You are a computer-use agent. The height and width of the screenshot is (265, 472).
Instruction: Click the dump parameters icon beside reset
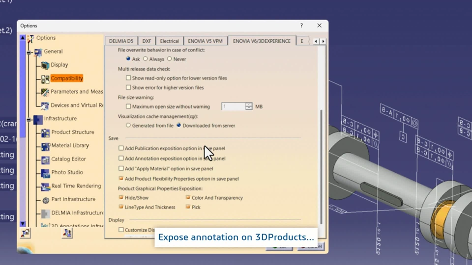(x=67, y=233)
